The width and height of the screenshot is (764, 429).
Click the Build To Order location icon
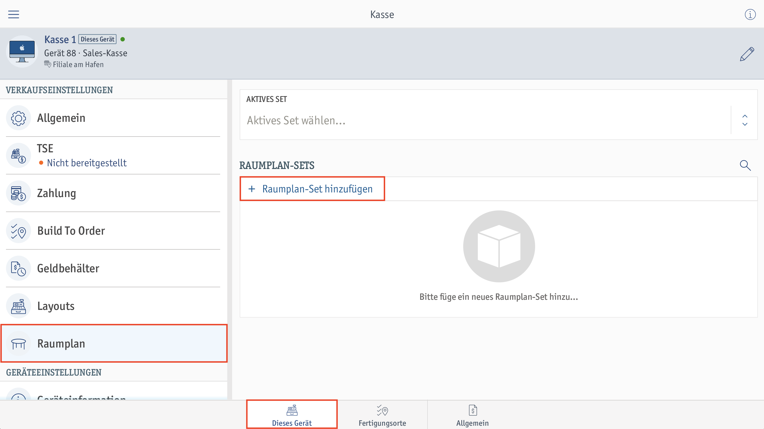pyautogui.click(x=18, y=231)
